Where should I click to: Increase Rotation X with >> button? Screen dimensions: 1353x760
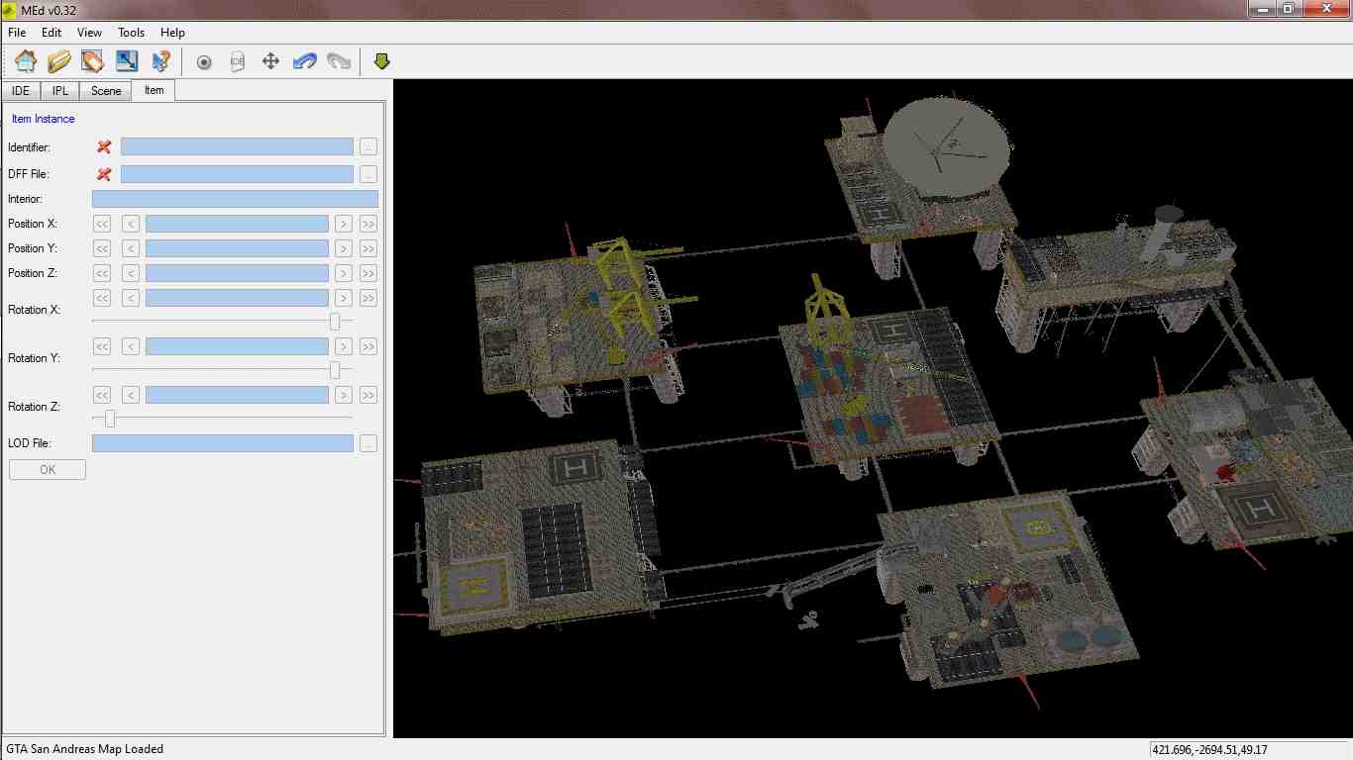[368, 298]
